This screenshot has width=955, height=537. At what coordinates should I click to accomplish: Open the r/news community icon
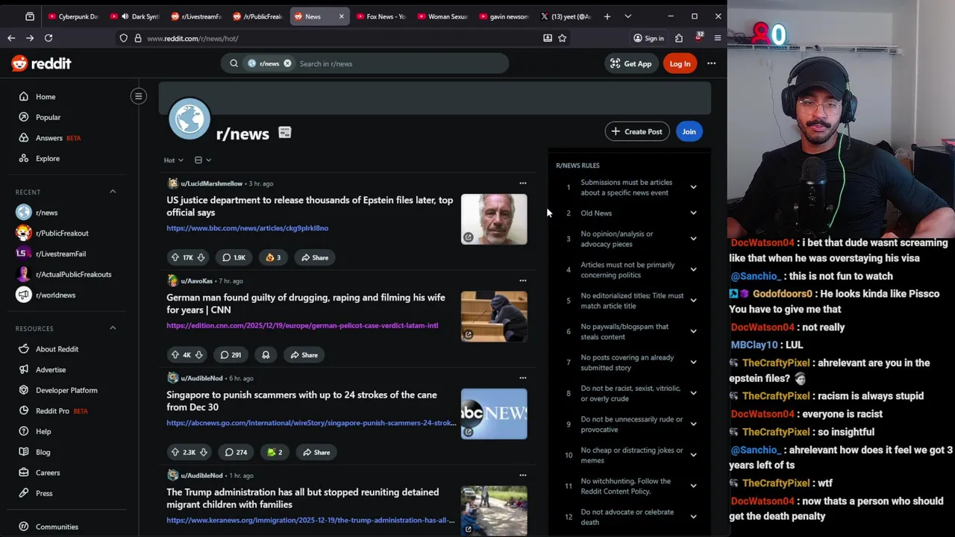click(190, 119)
